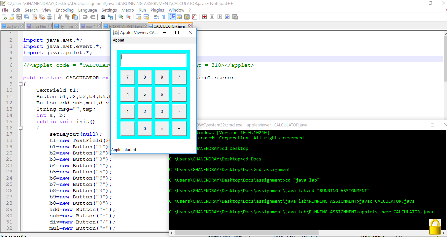Run macro multiple times icon
This screenshot has width=447, height=237.
[x=227, y=17]
